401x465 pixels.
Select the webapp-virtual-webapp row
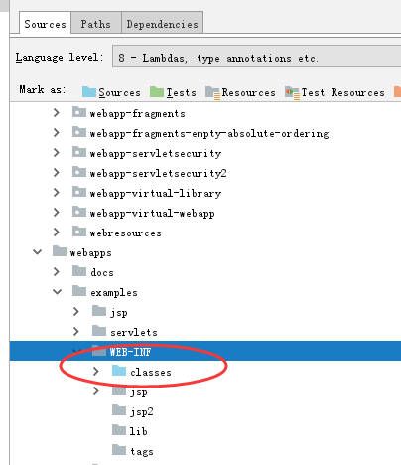click(x=205, y=213)
